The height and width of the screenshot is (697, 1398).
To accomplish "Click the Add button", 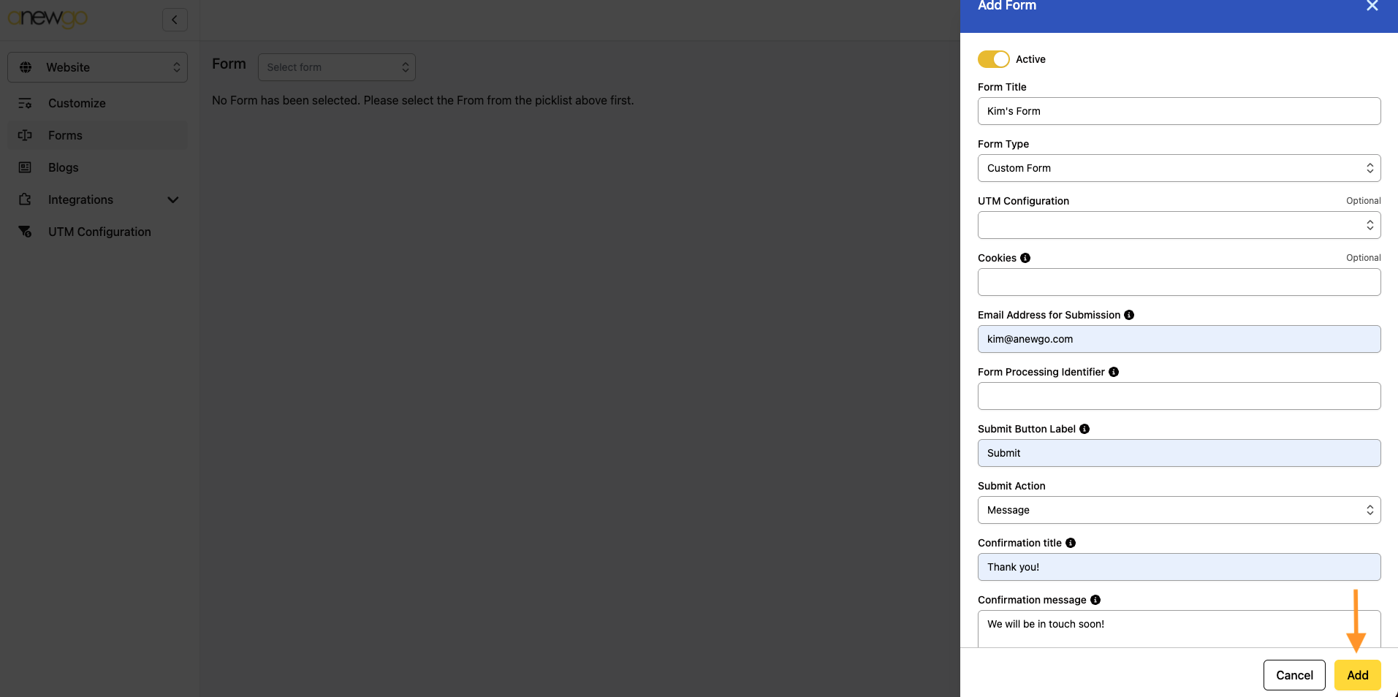I will point(1357,675).
